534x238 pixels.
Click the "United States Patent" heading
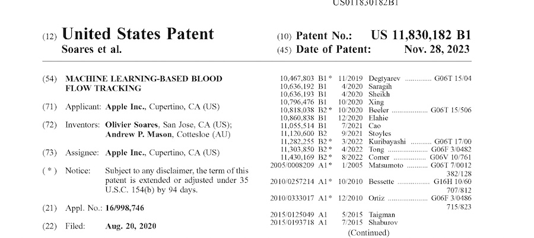pos(137,34)
